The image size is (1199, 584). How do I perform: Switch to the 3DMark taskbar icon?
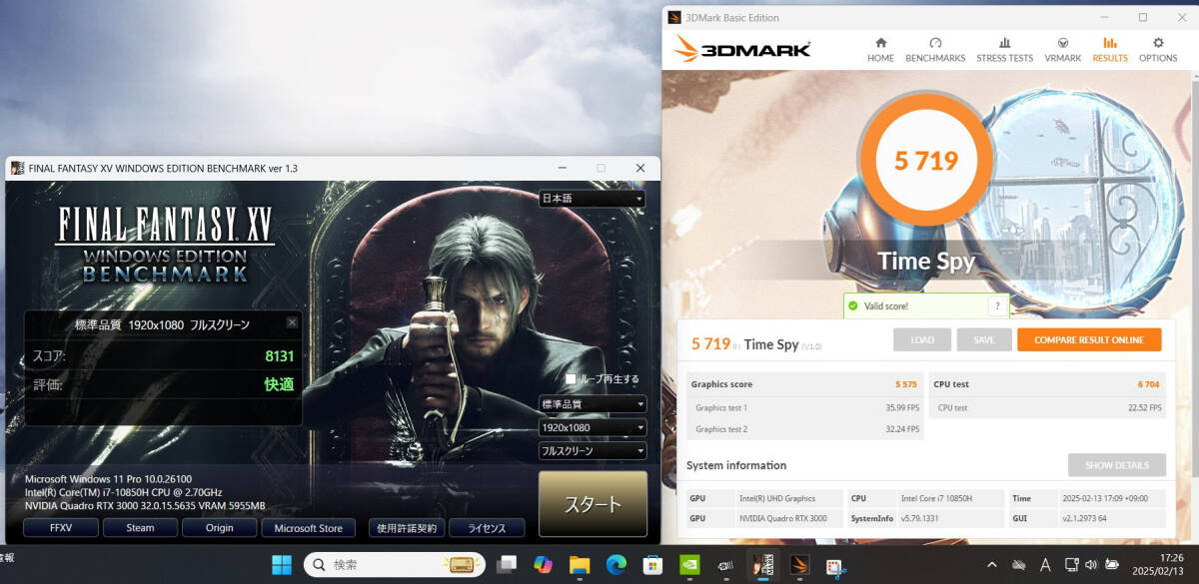[x=798, y=565]
